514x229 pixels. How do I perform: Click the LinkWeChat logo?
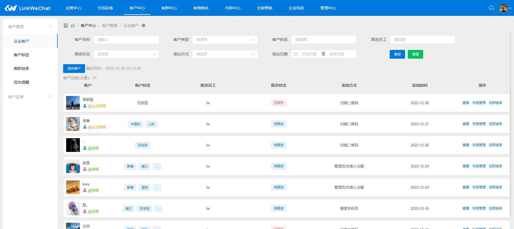27,8
